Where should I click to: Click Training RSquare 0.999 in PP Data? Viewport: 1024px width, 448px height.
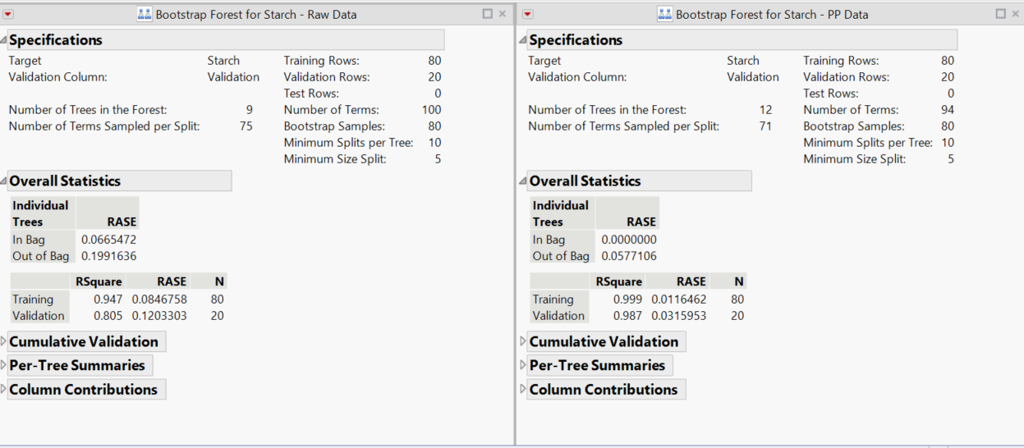point(628,299)
